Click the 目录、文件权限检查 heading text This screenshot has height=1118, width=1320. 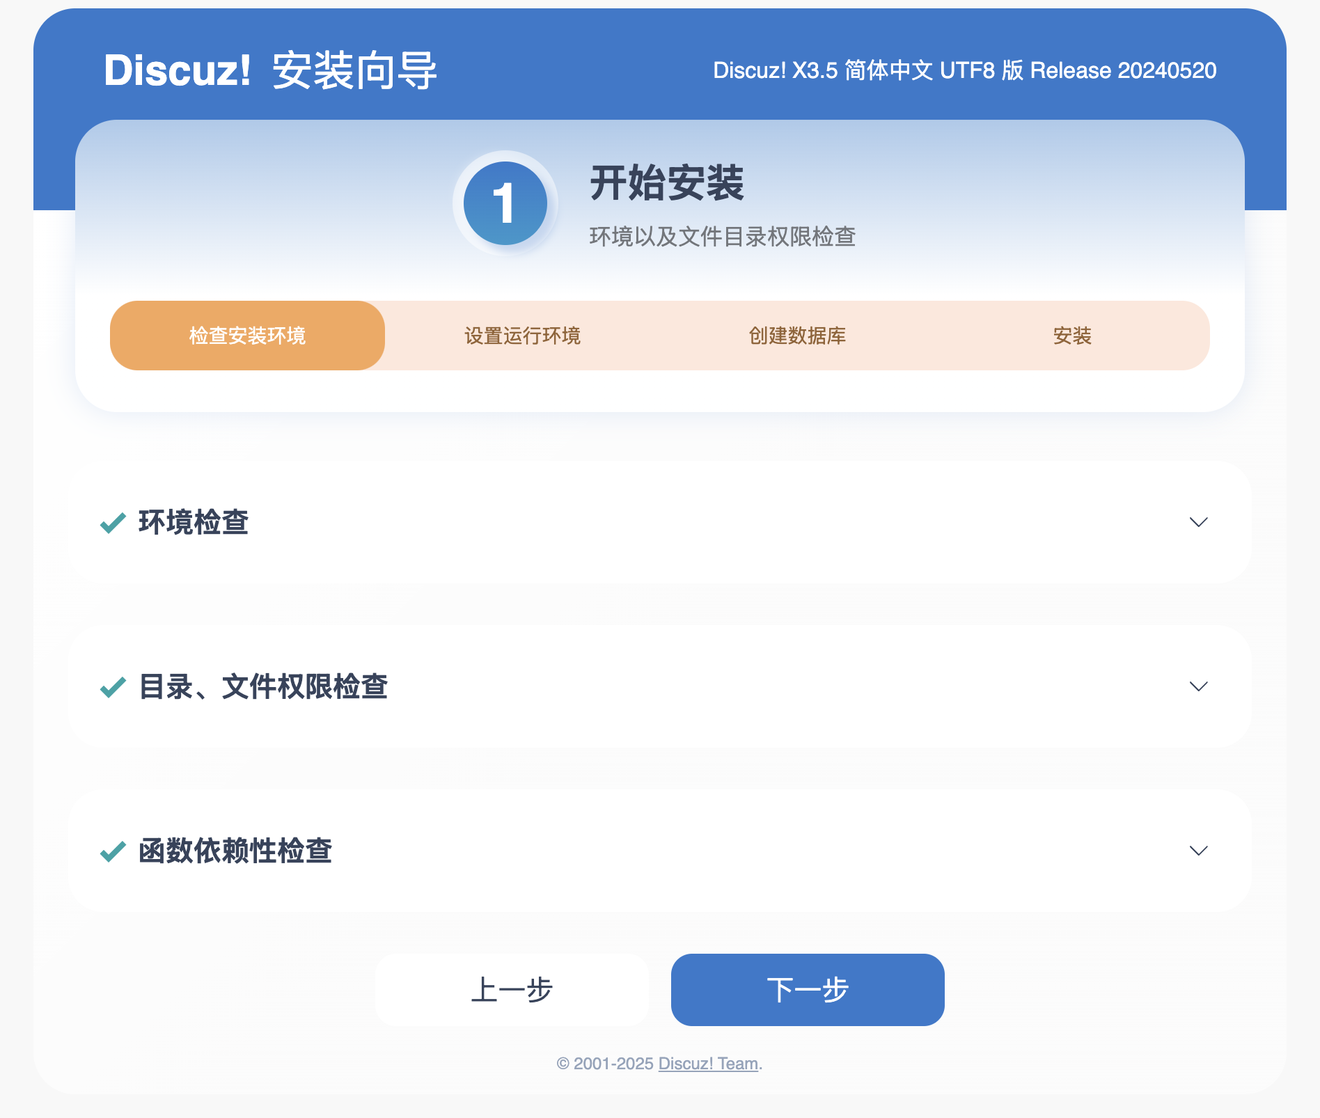tap(263, 687)
